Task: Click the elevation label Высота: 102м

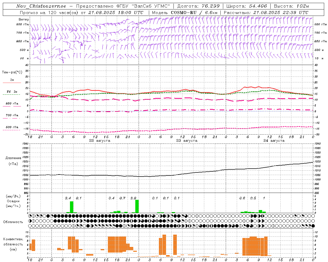Action: tap(291, 6)
